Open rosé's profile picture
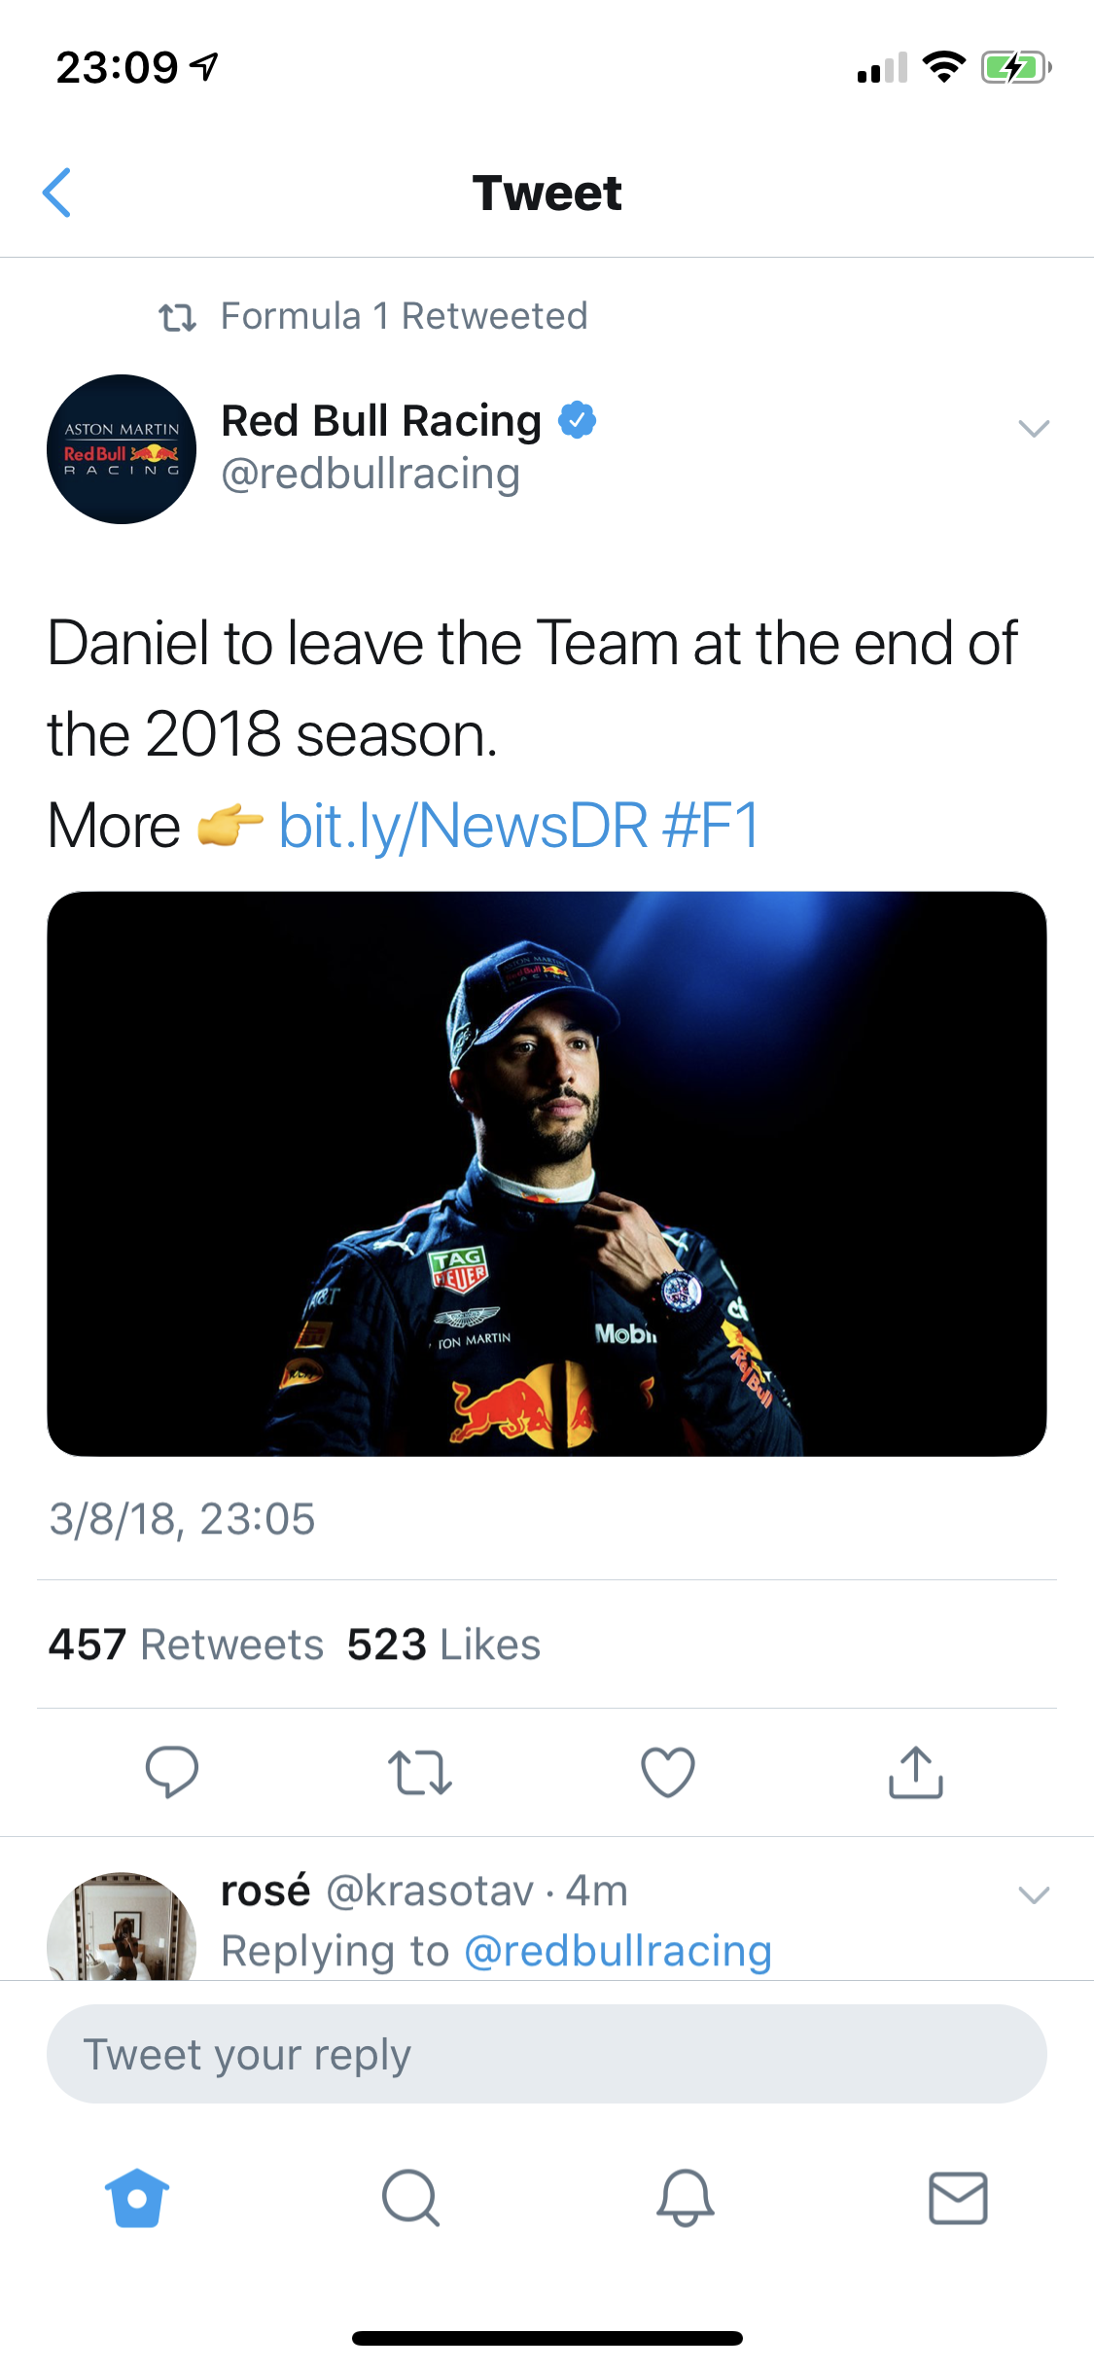 (122, 1927)
